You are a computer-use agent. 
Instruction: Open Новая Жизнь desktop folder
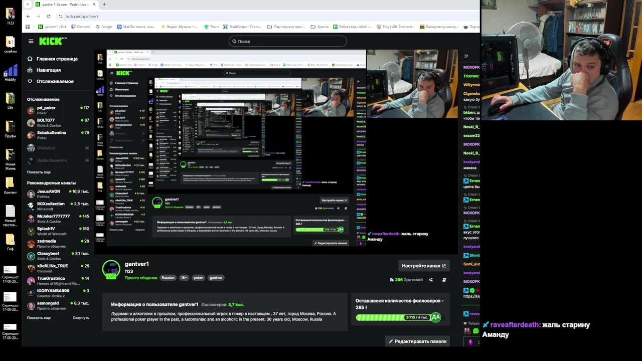point(10,159)
